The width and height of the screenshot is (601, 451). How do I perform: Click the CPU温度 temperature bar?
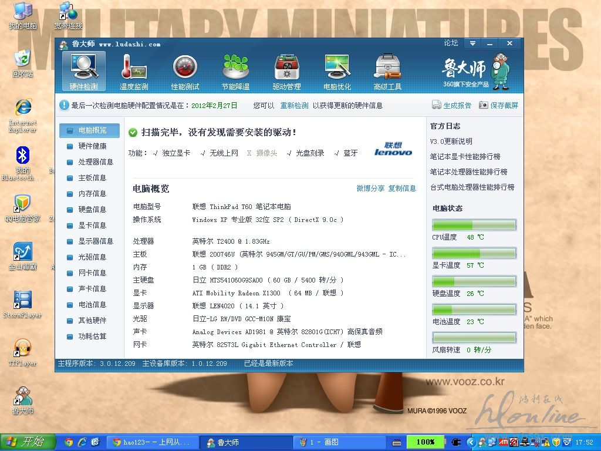click(x=474, y=225)
